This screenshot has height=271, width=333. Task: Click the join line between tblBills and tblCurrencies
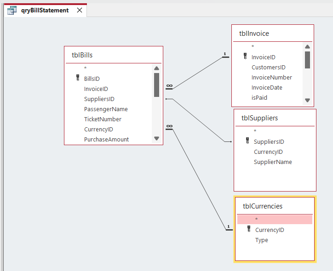199,180
